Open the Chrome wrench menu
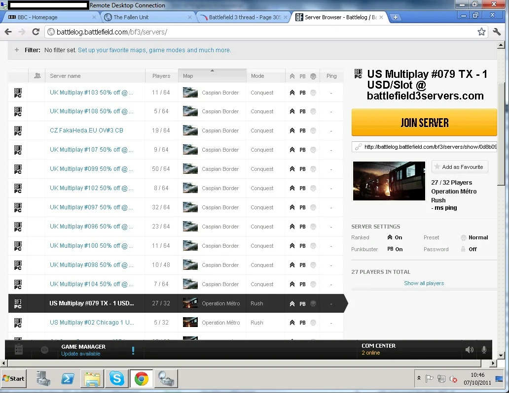The width and height of the screenshot is (509, 393). pos(497,32)
